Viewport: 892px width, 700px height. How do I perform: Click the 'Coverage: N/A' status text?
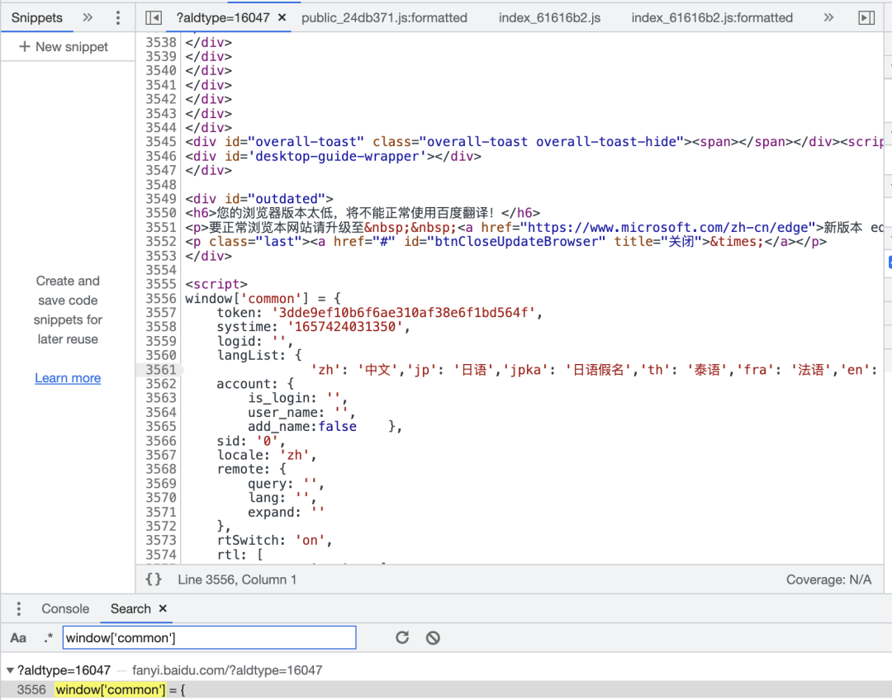(x=828, y=579)
